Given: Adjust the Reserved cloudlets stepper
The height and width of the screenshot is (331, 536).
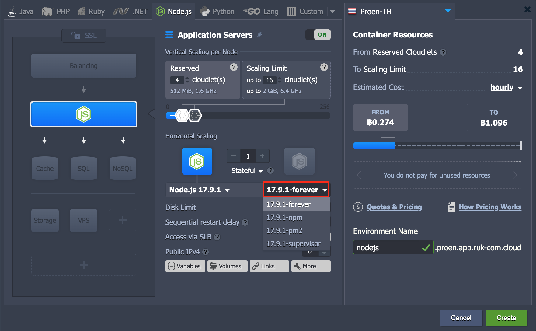Looking at the screenshot, I should [x=187, y=80].
